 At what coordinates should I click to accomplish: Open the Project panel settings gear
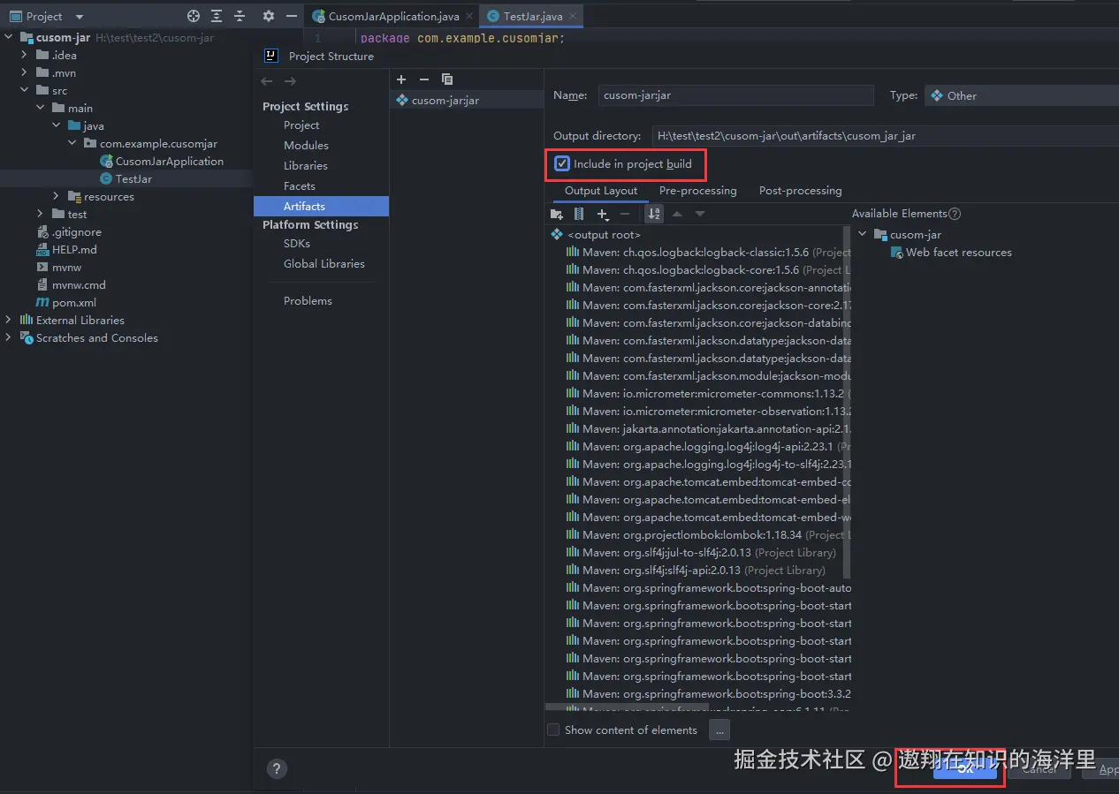coord(269,16)
